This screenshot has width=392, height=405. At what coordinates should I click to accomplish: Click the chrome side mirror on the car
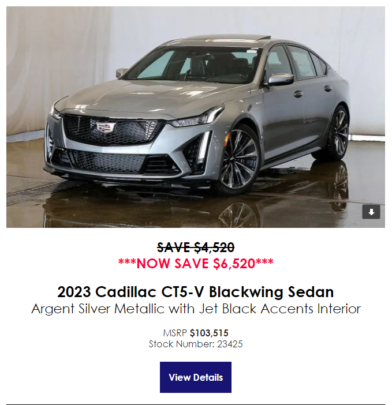(279, 79)
